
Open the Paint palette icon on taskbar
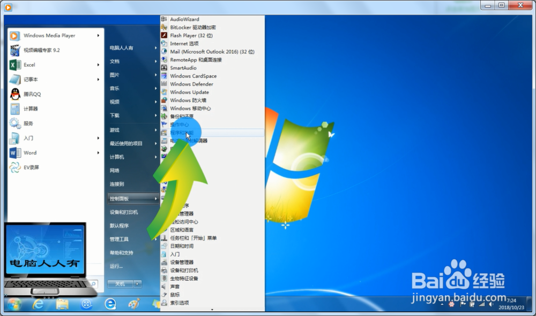click(x=134, y=304)
